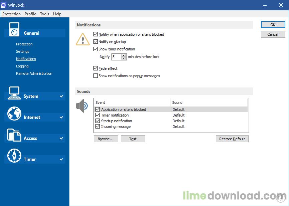Click the Sound column header
This screenshot has width=289, height=206.
point(209,102)
